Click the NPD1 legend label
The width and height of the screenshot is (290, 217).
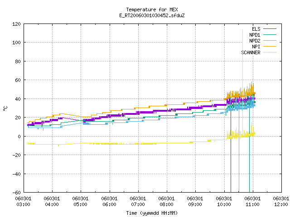(x=255, y=35)
